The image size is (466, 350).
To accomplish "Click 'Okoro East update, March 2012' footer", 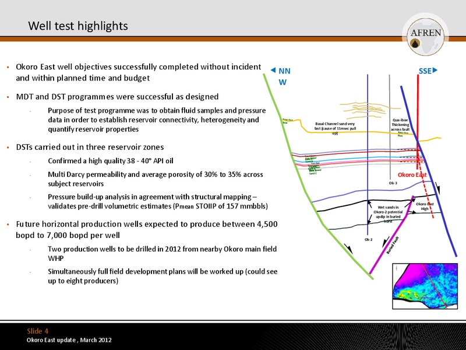I will pos(69,340).
